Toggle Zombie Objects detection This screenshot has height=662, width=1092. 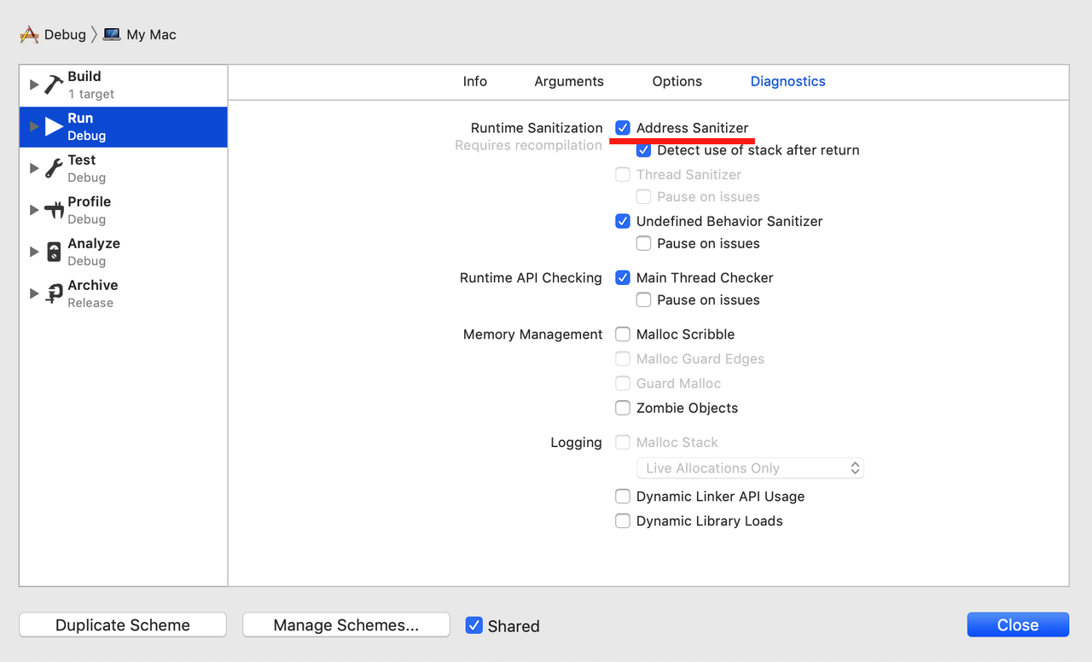point(623,408)
